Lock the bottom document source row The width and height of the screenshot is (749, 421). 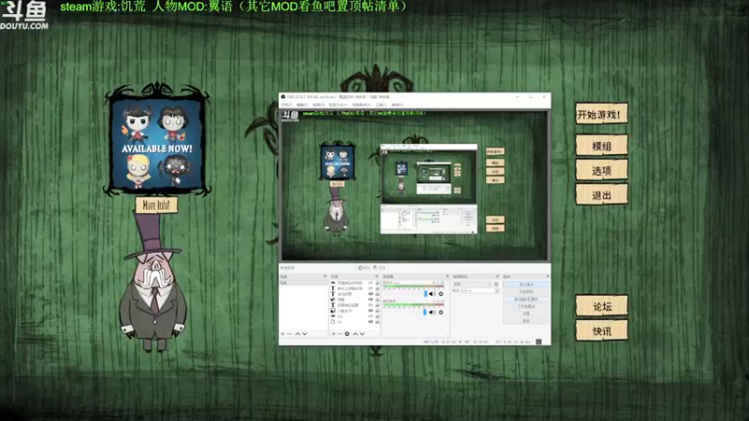click(377, 322)
